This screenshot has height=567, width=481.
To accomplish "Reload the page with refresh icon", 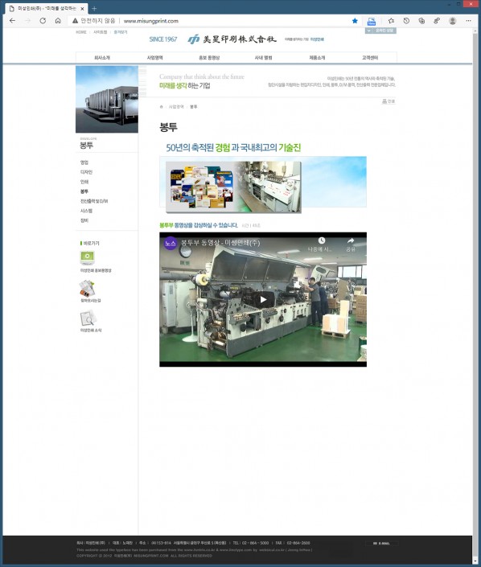I will coord(43,21).
